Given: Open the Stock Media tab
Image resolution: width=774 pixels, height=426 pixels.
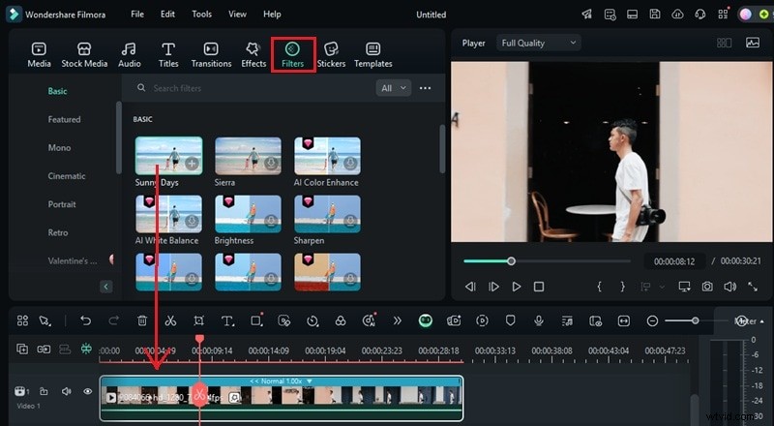Looking at the screenshot, I should (84, 54).
